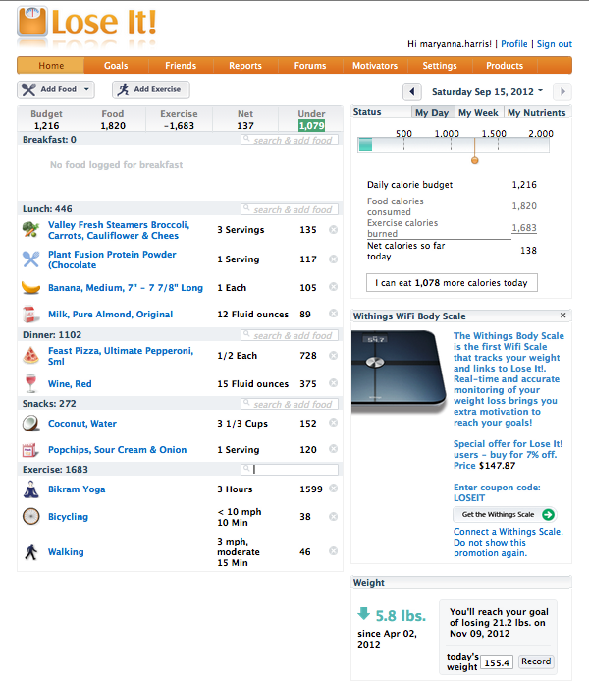Remove the almond milk lunch entry
Image resolution: width=589 pixels, height=690 pixels.
(333, 315)
